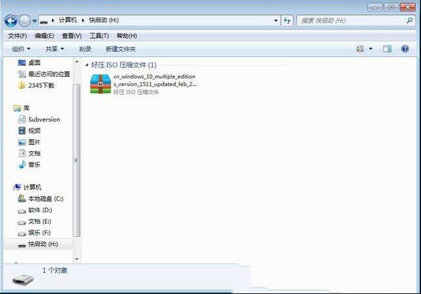Image resolution: width=421 pixels, height=294 pixels.
Task: Click navigation pane scroll up arrow
Action: 77,62
